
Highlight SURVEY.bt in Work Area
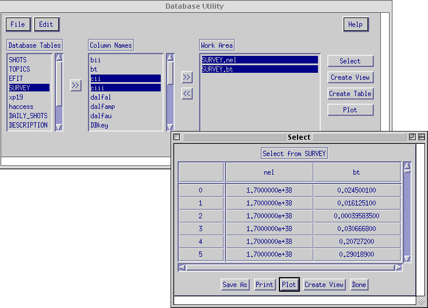click(x=259, y=69)
